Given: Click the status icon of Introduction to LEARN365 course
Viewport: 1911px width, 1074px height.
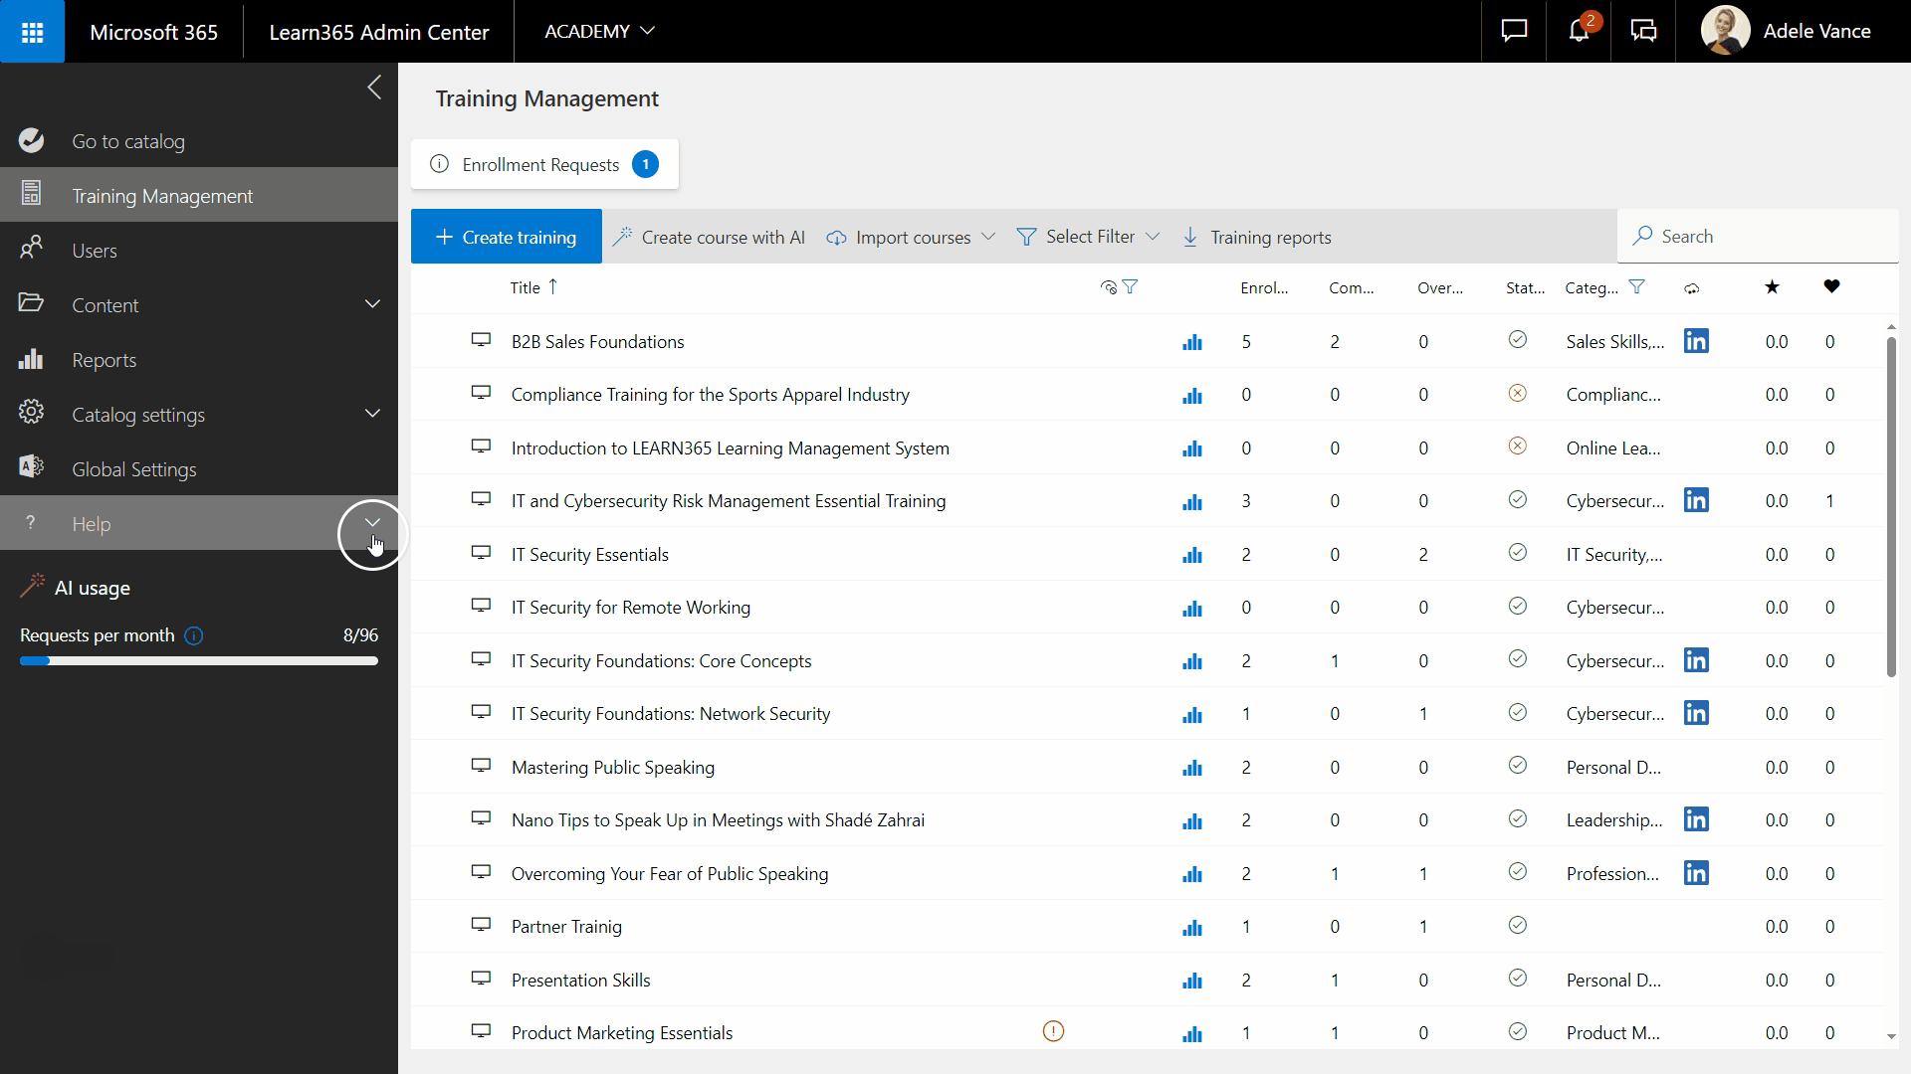Looking at the screenshot, I should point(1517,447).
